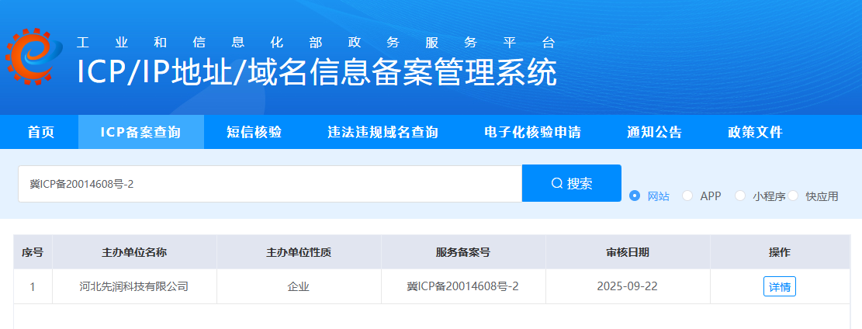The height and width of the screenshot is (329, 862).
Task: Open 详情 for 河北先润科技有限公司
Action: pyautogui.click(x=780, y=286)
